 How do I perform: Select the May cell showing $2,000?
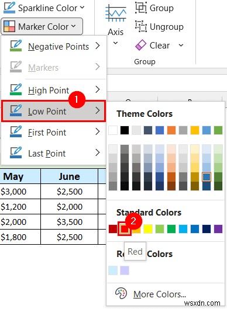click(20, 222)
